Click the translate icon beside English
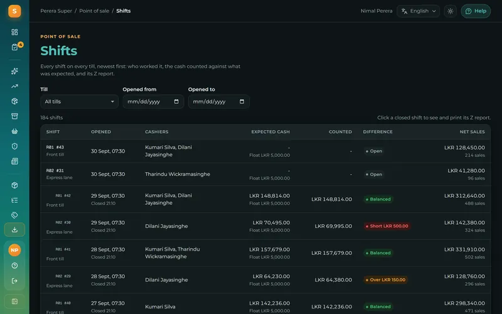 [x=404, y=11]
